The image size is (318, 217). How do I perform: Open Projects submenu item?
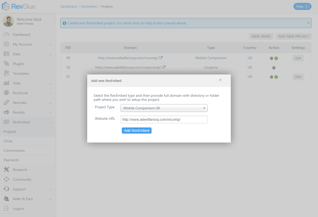(27, 132)
